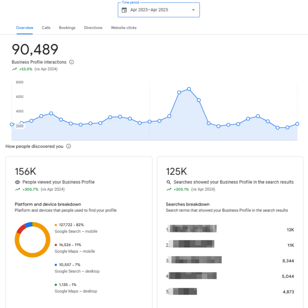Image resolution: width=308 pixels, height=308 pixels.
Task: Select the Website clicks tab
Action: pyautogui.click(x=124, y=28)
